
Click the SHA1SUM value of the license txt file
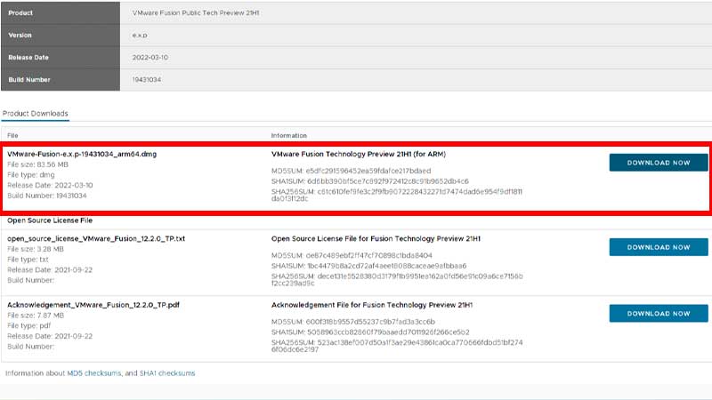tap(386, 266)
